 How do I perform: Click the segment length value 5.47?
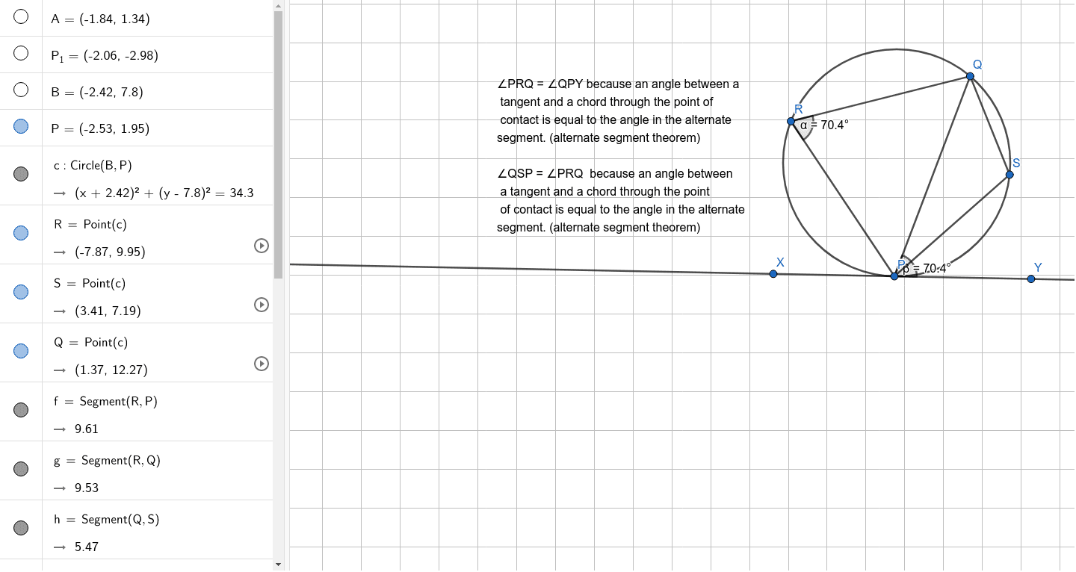(87, 547)
